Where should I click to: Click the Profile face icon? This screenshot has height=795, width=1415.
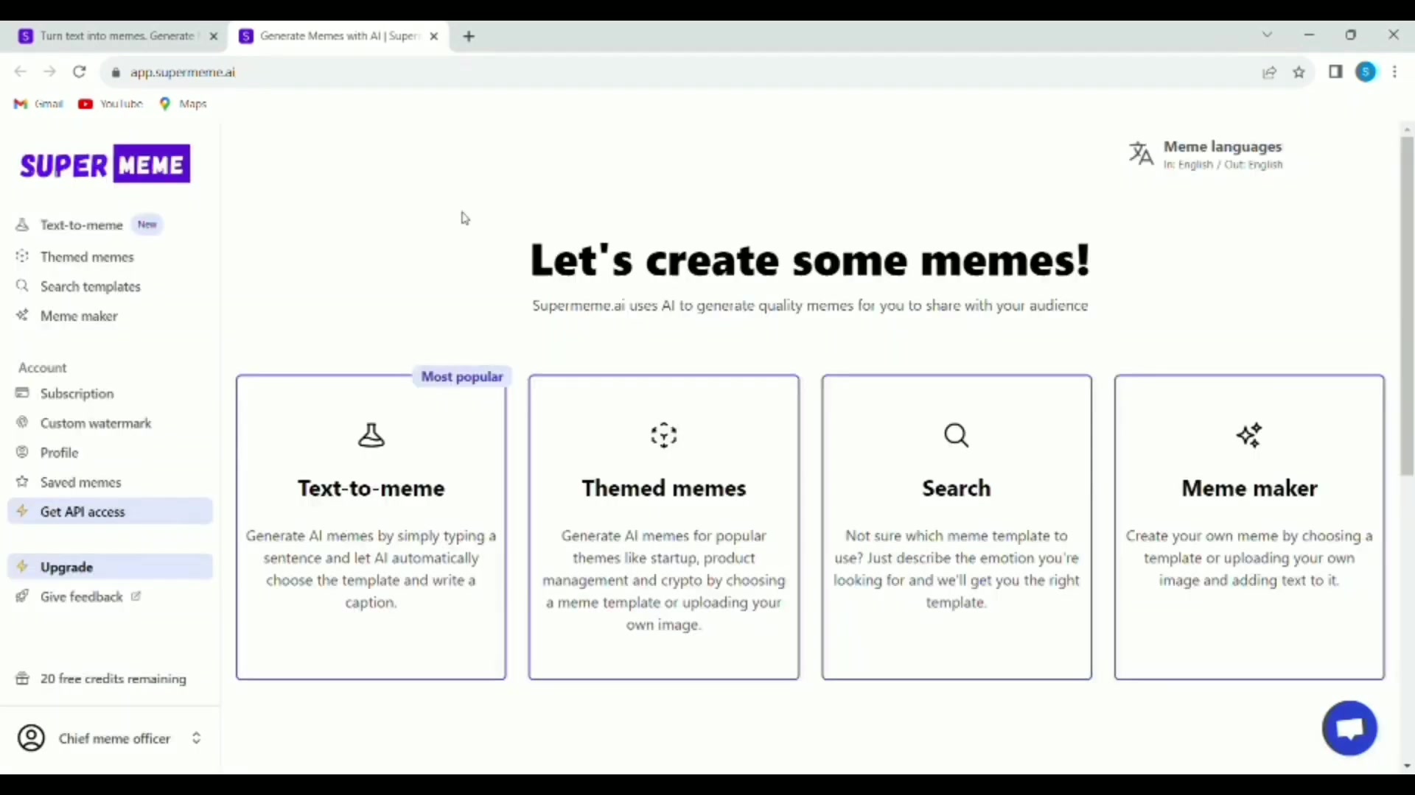click(x=23, y=452)
